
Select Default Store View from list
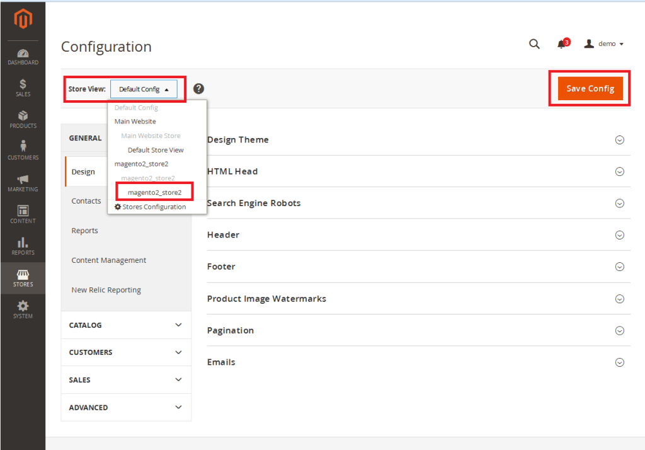click(x=156, y=150)
